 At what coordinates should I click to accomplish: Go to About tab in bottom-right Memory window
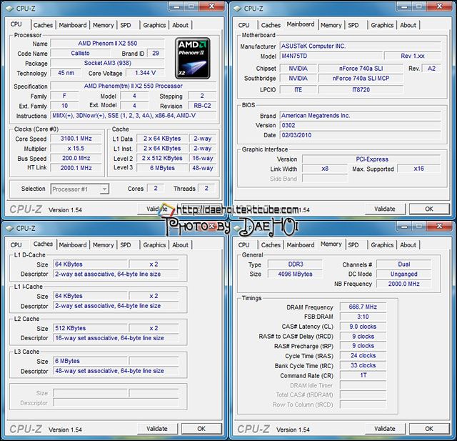coord(408,245)
